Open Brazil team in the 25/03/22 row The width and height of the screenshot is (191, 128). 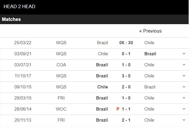tap(103, 43)
